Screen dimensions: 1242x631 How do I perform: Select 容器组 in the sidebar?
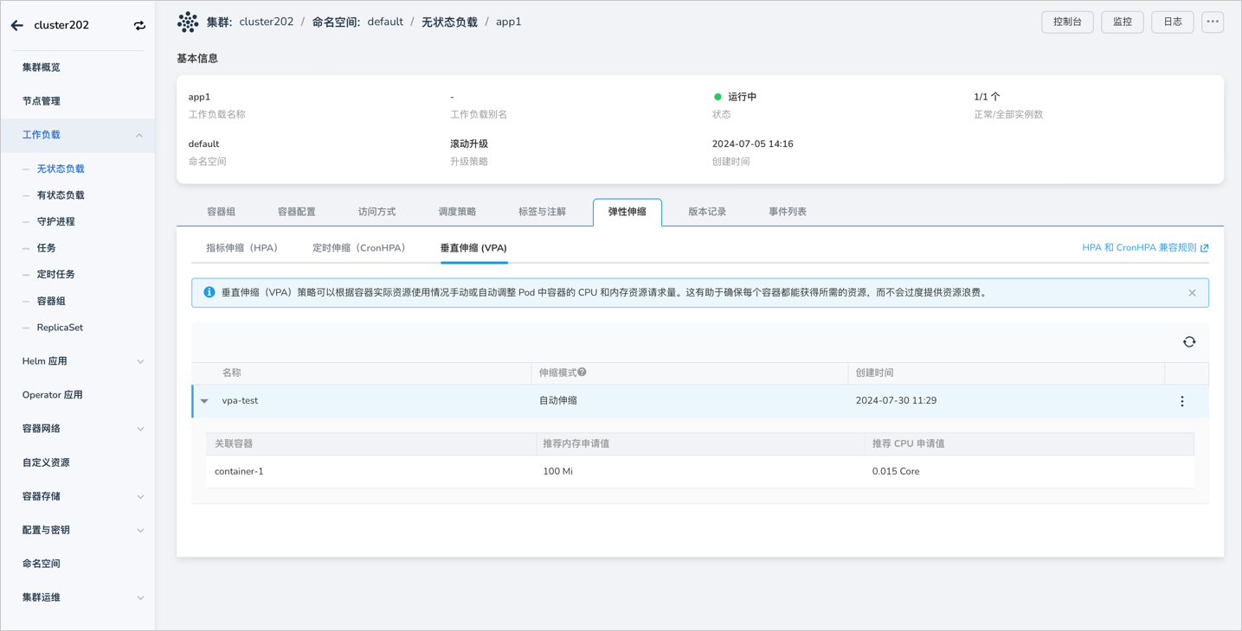pos(51,302)
